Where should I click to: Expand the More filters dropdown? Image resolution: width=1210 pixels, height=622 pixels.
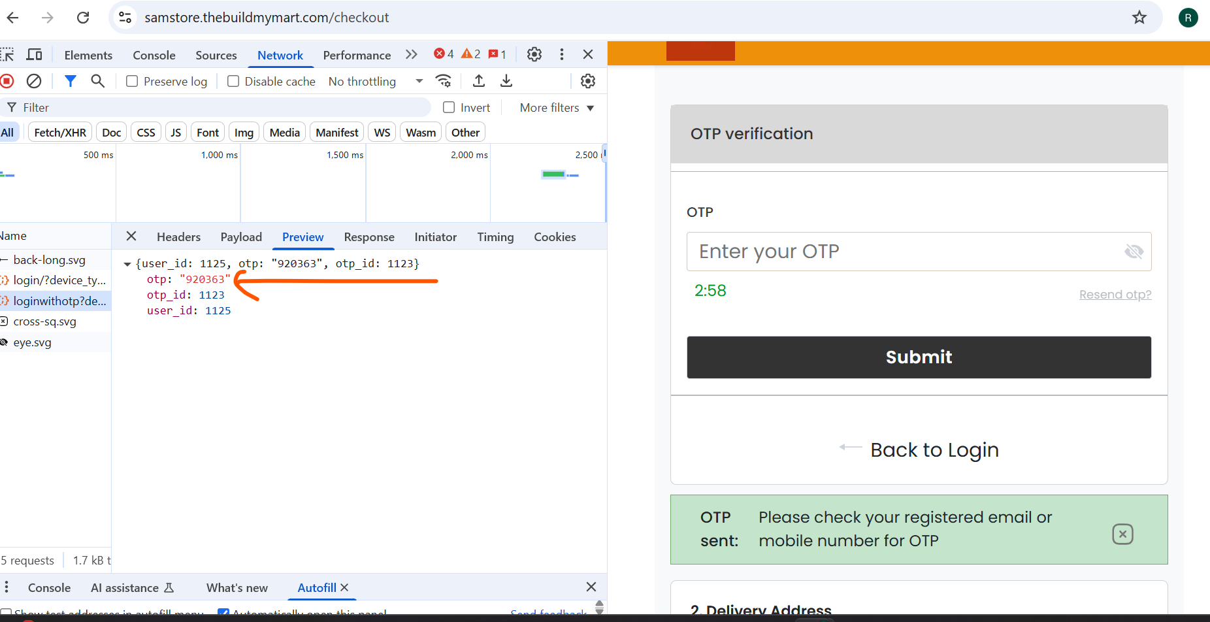coord(557,107)
